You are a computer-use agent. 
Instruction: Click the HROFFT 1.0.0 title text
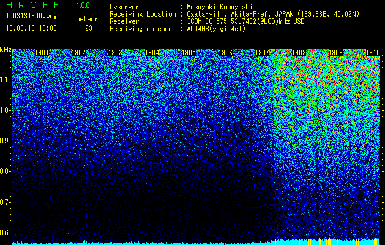48,5
